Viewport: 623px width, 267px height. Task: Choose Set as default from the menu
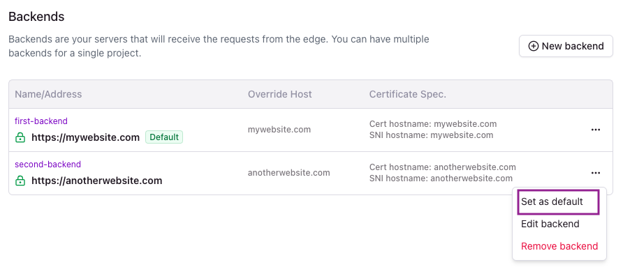coord(558,201)
